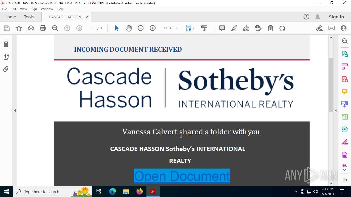Image resolution: width=351 pixels, height=197 pixels.
Task: Open Comment tool in right pane
Action: tap(345, 91)
